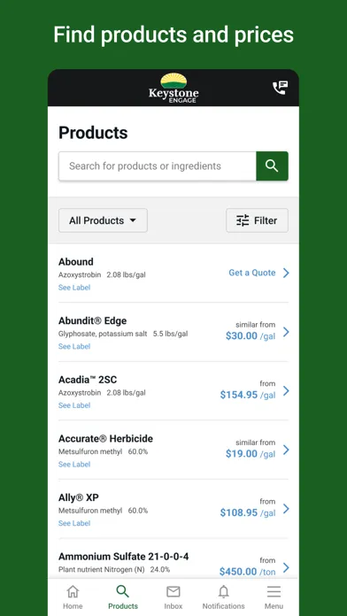Expand Acadia 2SC row chevron

286,391
